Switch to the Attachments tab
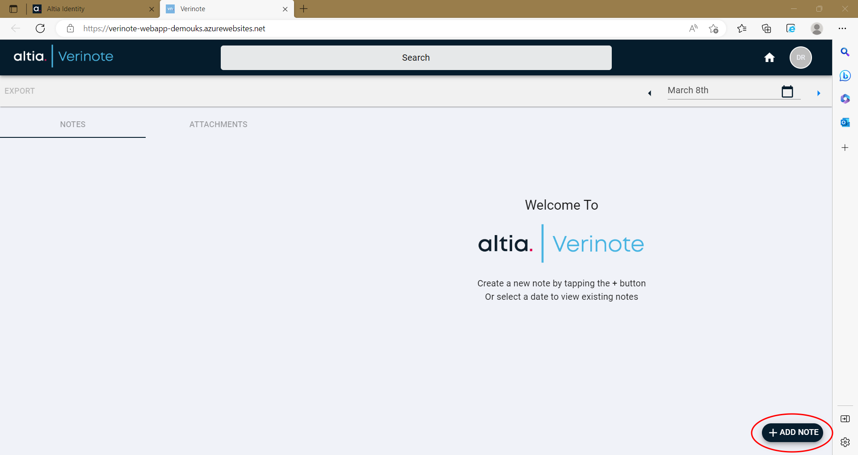858x455 pixels. [x=219, y=124]
